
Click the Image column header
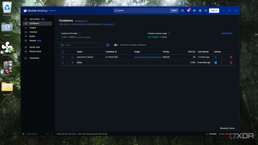(x=137, y=52)
